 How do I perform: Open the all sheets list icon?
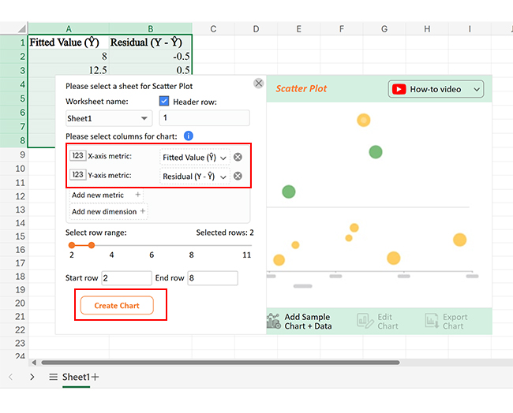coord(53,377)
